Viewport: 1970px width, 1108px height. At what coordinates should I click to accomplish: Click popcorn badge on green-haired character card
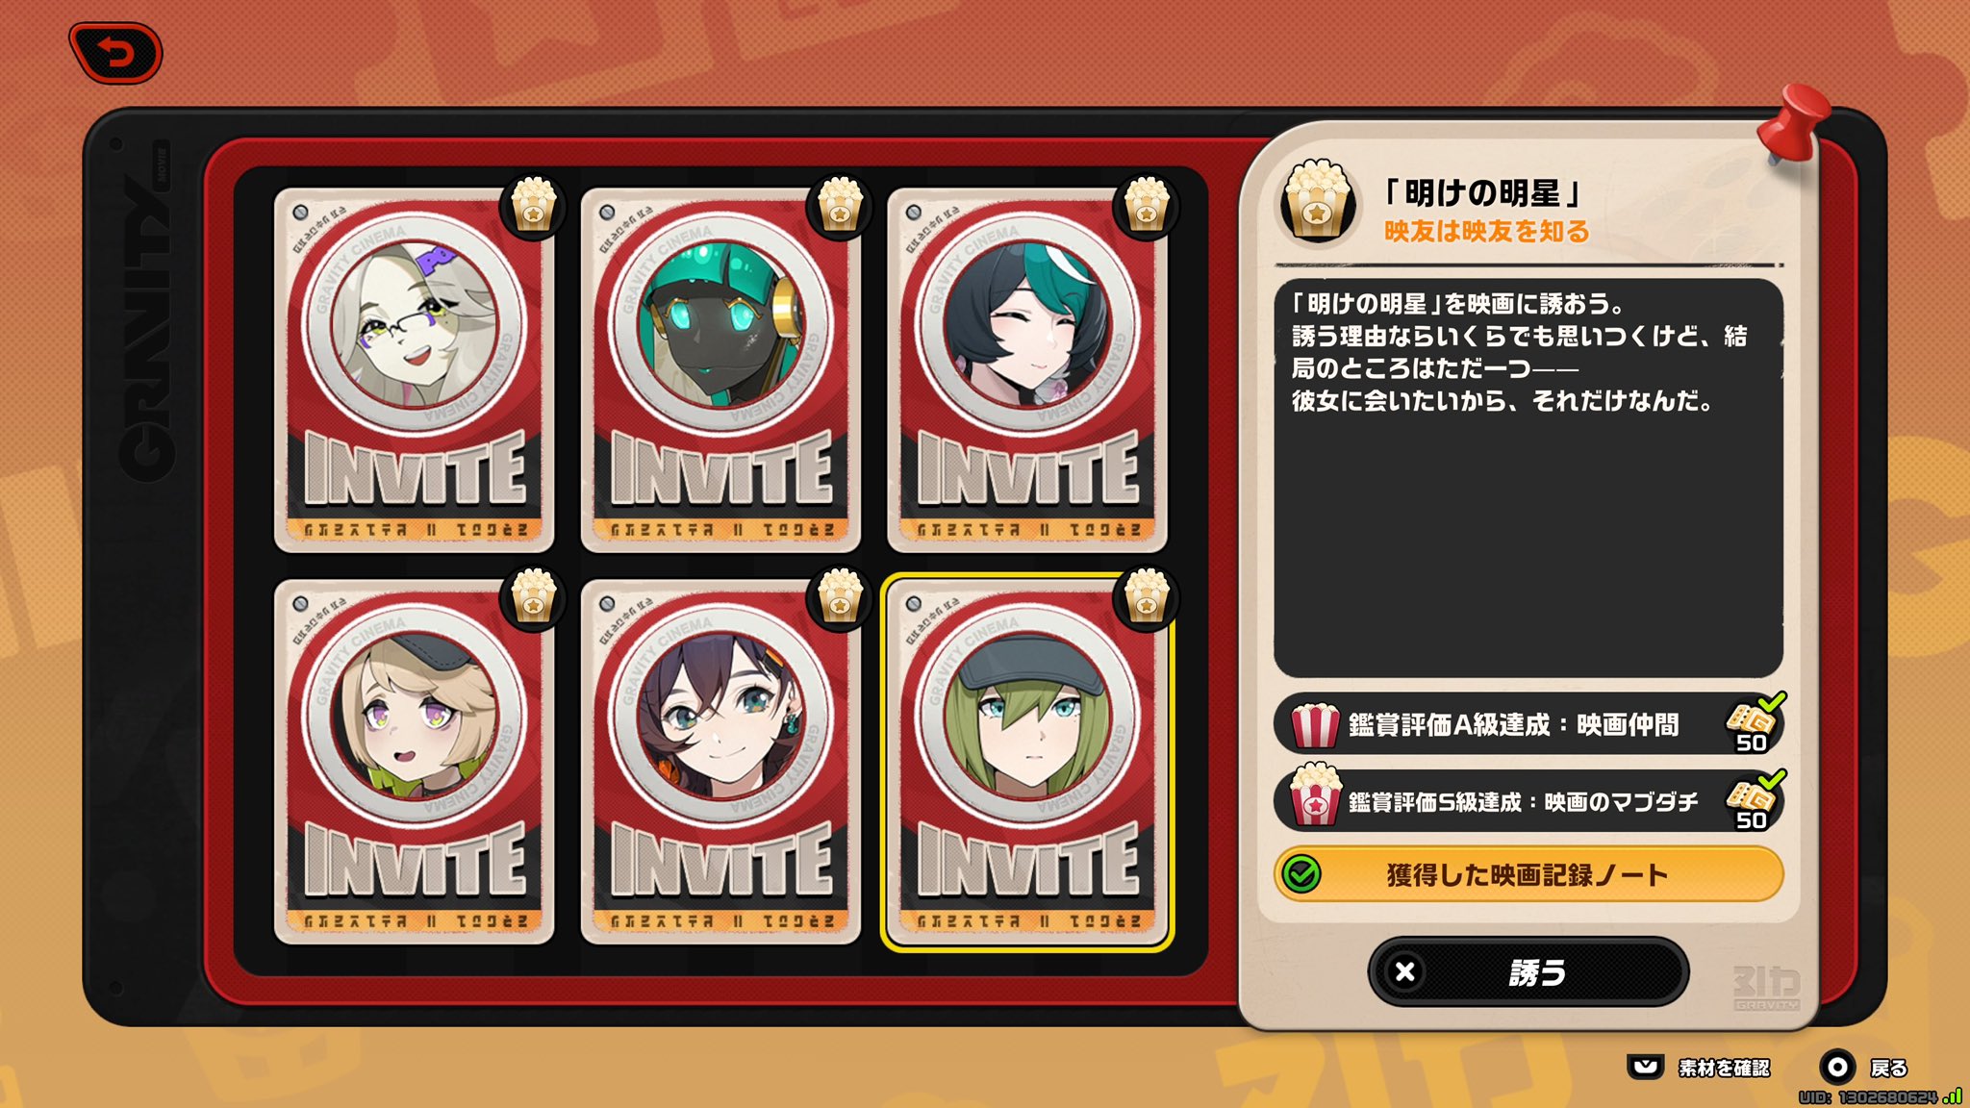1147,597
